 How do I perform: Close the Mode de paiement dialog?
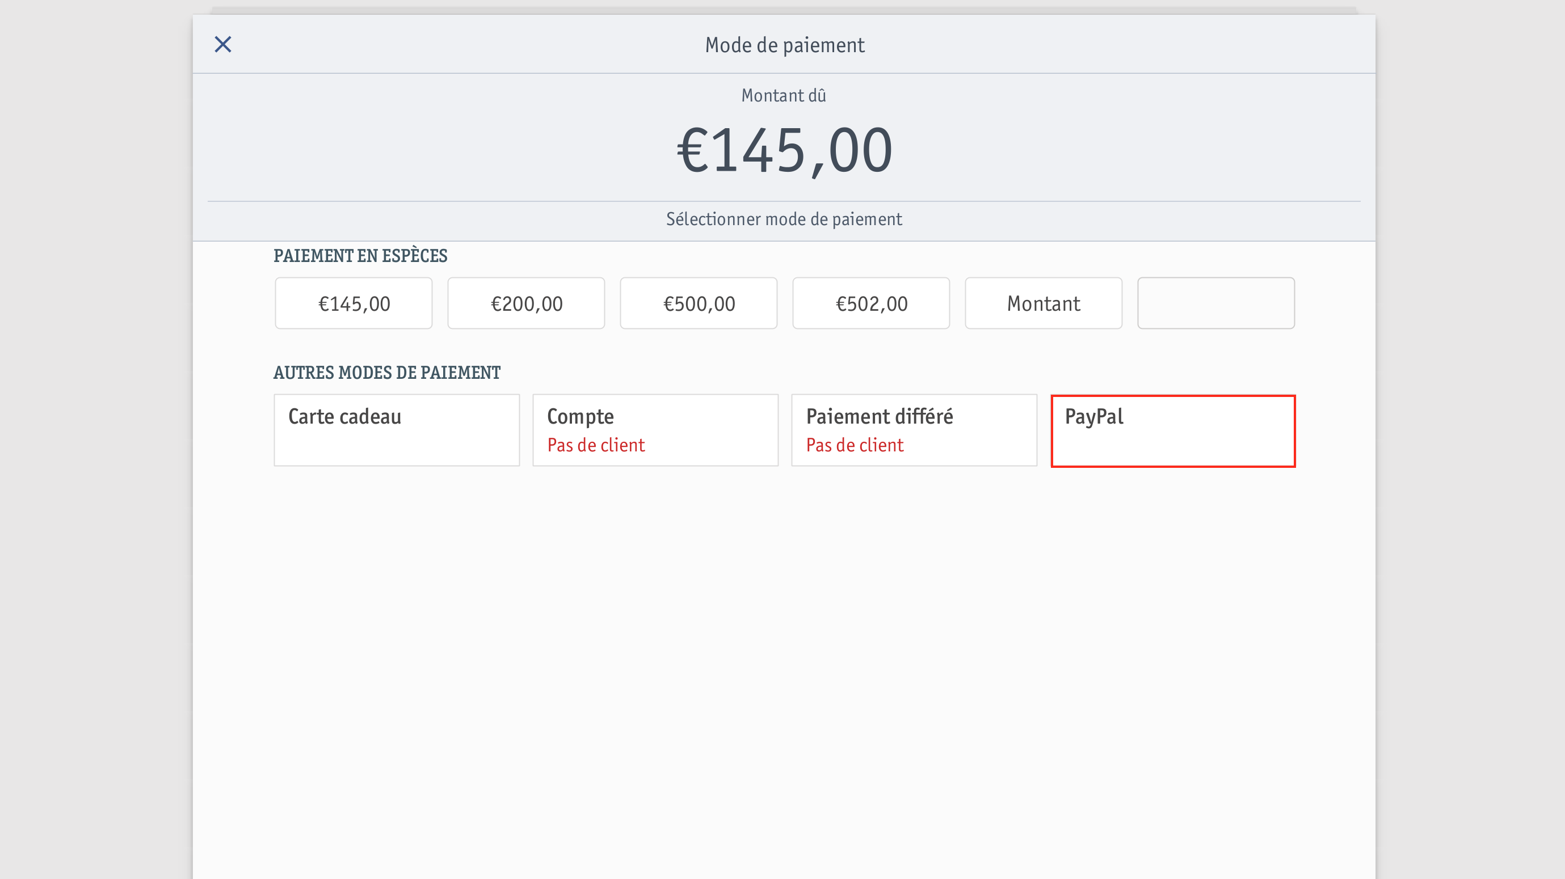point(223,44)
